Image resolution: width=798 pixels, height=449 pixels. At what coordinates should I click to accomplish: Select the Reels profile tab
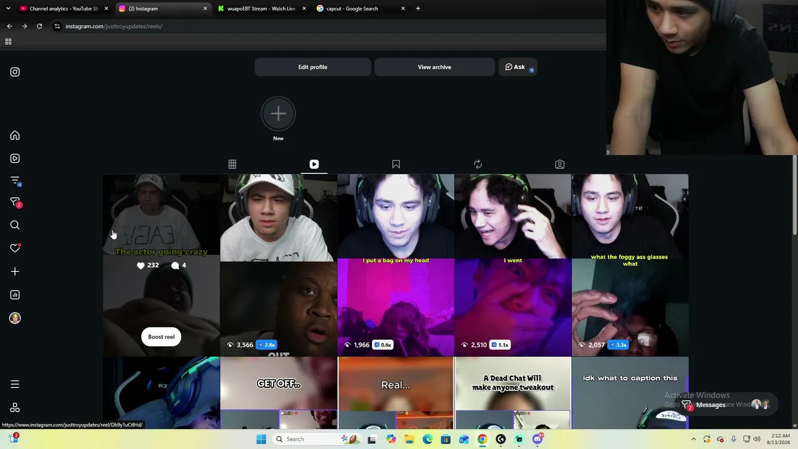[x=314, y=164]
